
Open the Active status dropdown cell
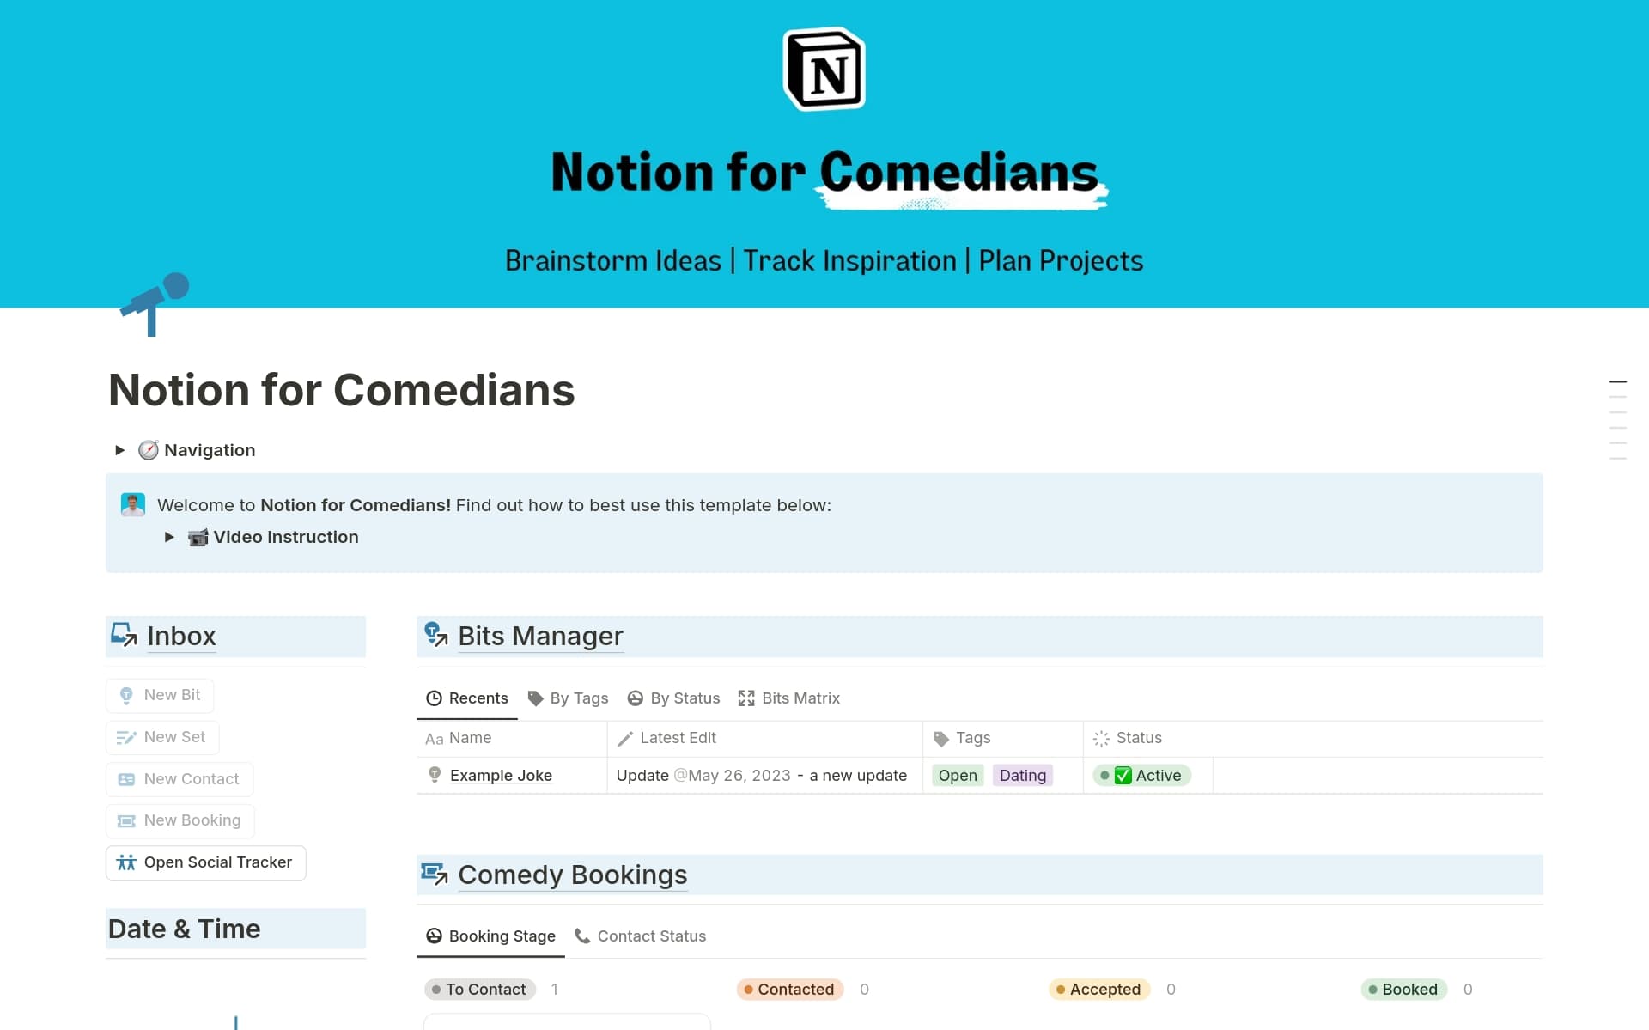[1147, 775]
